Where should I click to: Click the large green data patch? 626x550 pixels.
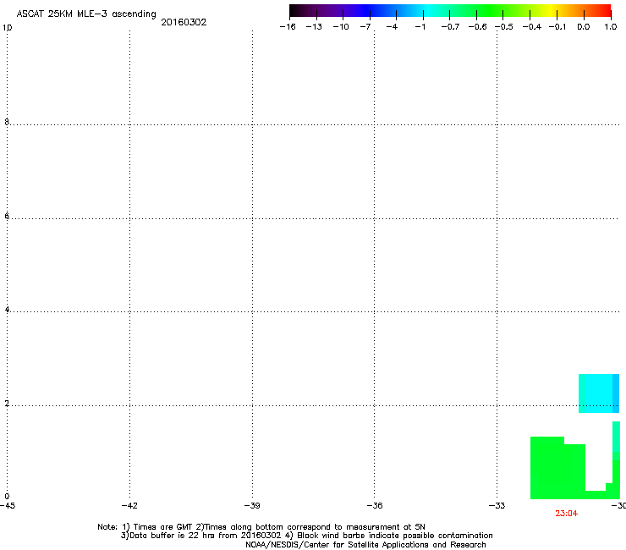pos(557,470)
